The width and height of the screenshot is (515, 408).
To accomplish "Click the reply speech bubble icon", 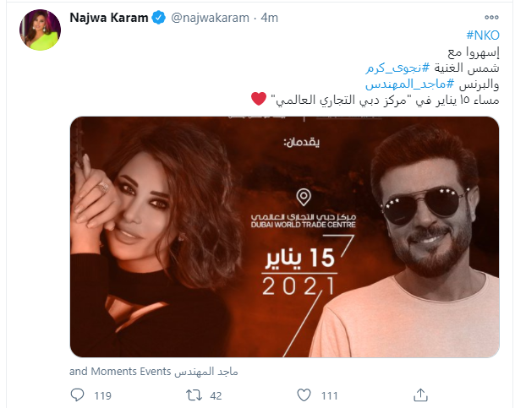I will (x=77, y=395).
